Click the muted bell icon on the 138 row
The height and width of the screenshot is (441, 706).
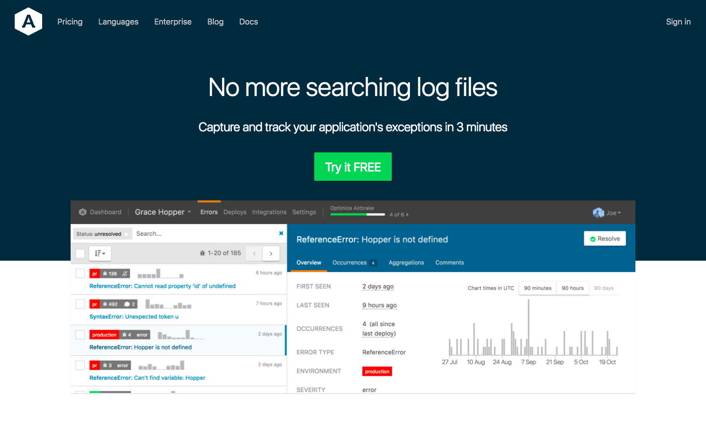click(125, 273)
